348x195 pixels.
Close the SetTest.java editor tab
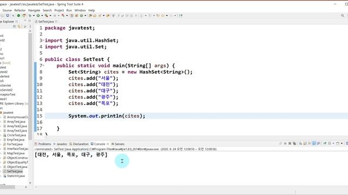(x=57, y=22)
